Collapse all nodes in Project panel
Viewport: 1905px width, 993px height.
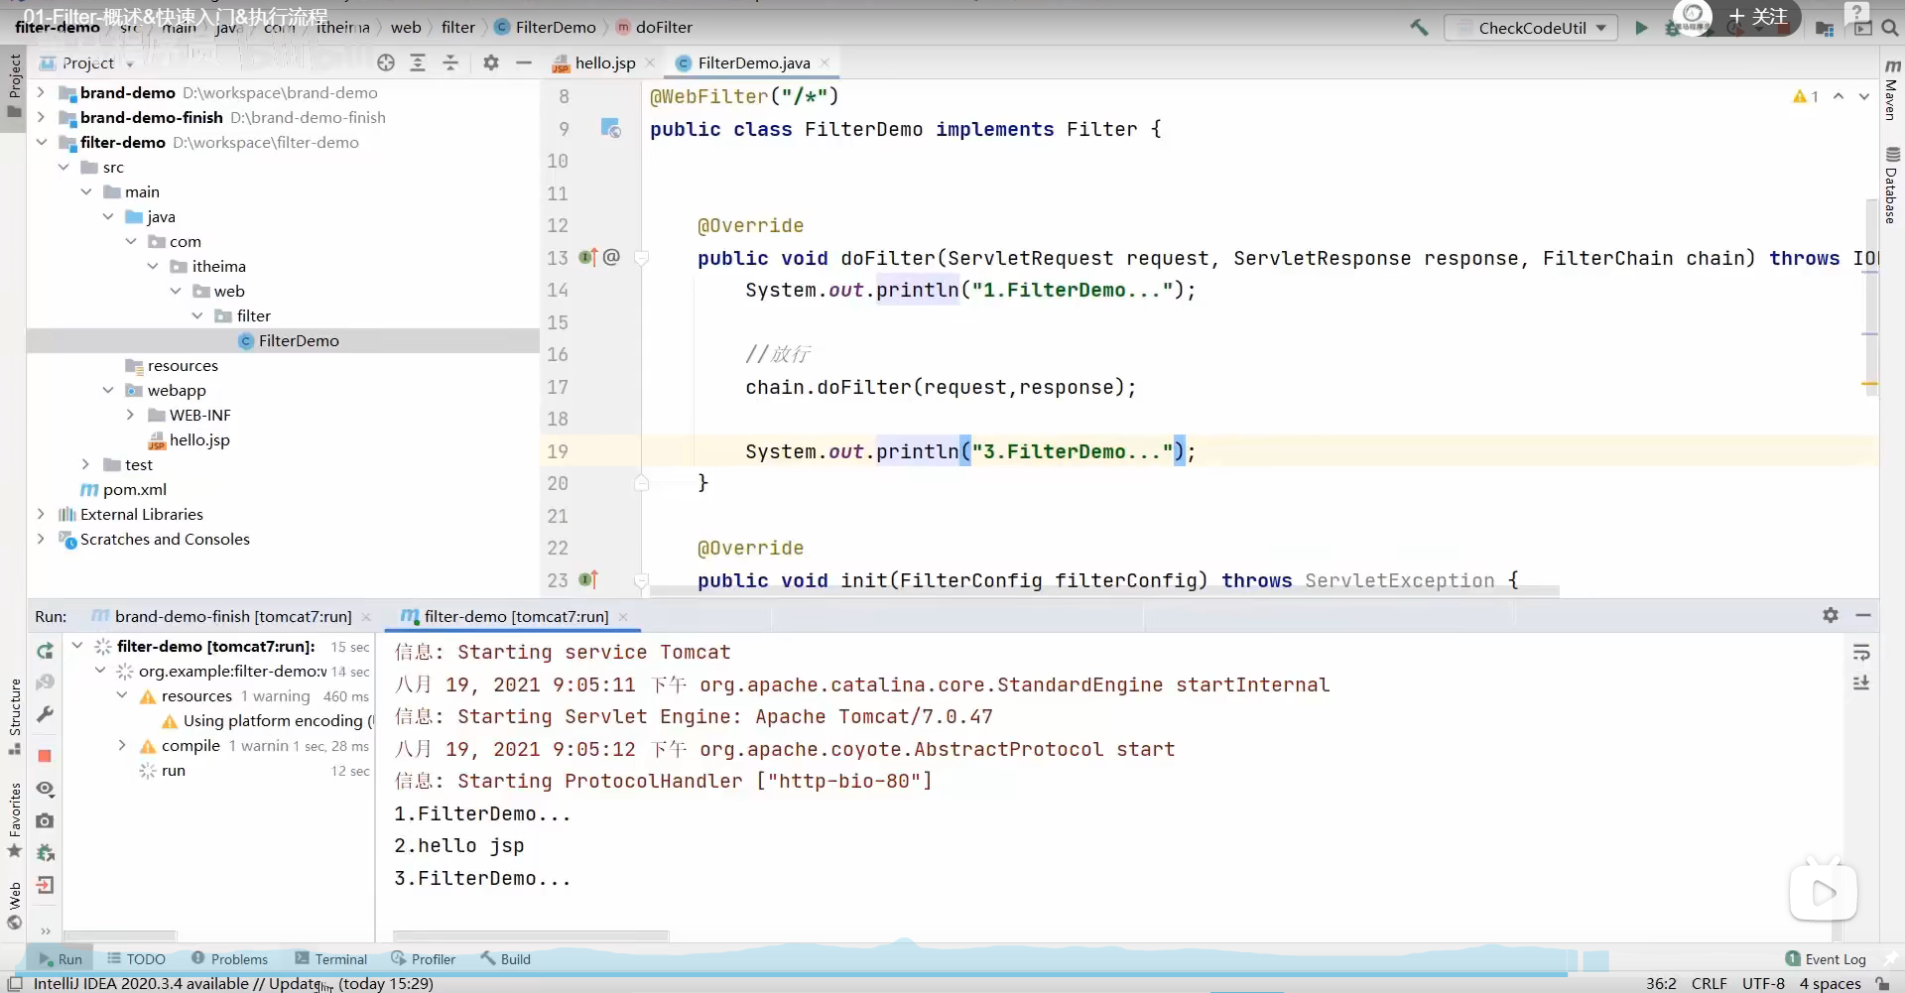click(x=450, y=62)
